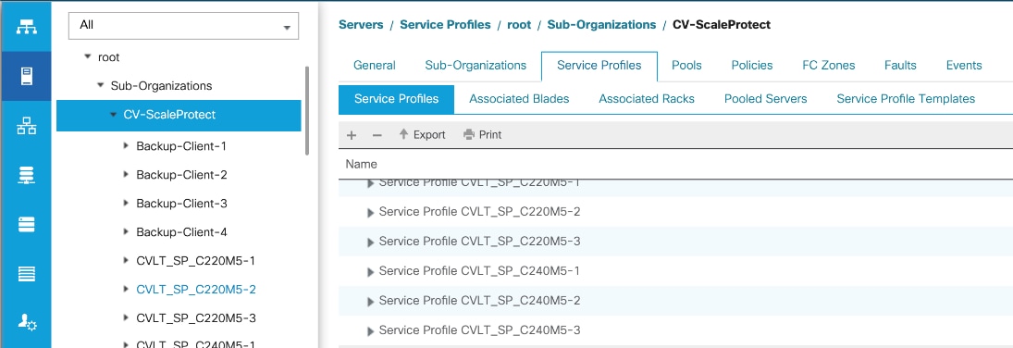Screen dimensions: 1013x348
Task: Select CVLT_SP_C220M5-2 label in the tree
Action: (x=196, y=289)
